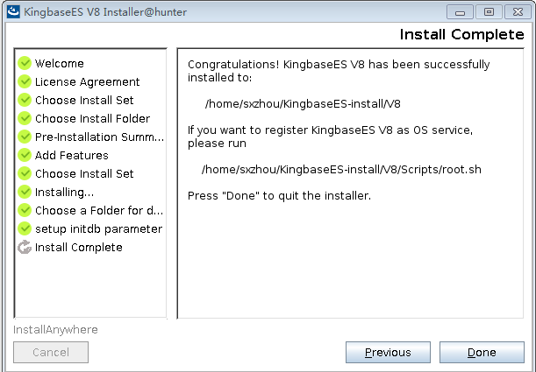The height and width of the screenshot is (372, 536).
Task: Click the check icon next to Add Features
Action: [25, 155]
